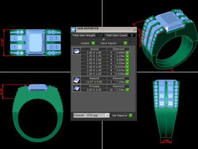Screen dimensions: 198x149
Task: Click the green arrow next to Save Report
Action: pyautogui.click(x=125, y=43)
